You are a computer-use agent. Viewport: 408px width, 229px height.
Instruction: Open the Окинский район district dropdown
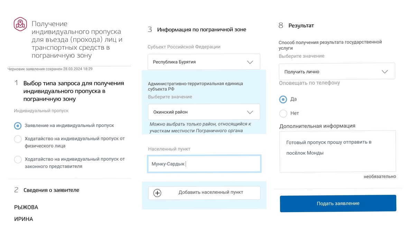204,112
